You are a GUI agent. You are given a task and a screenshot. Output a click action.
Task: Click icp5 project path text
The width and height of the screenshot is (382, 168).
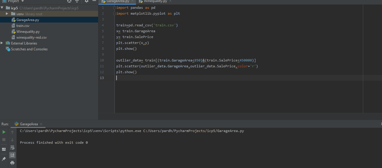[x=49, y=8]
